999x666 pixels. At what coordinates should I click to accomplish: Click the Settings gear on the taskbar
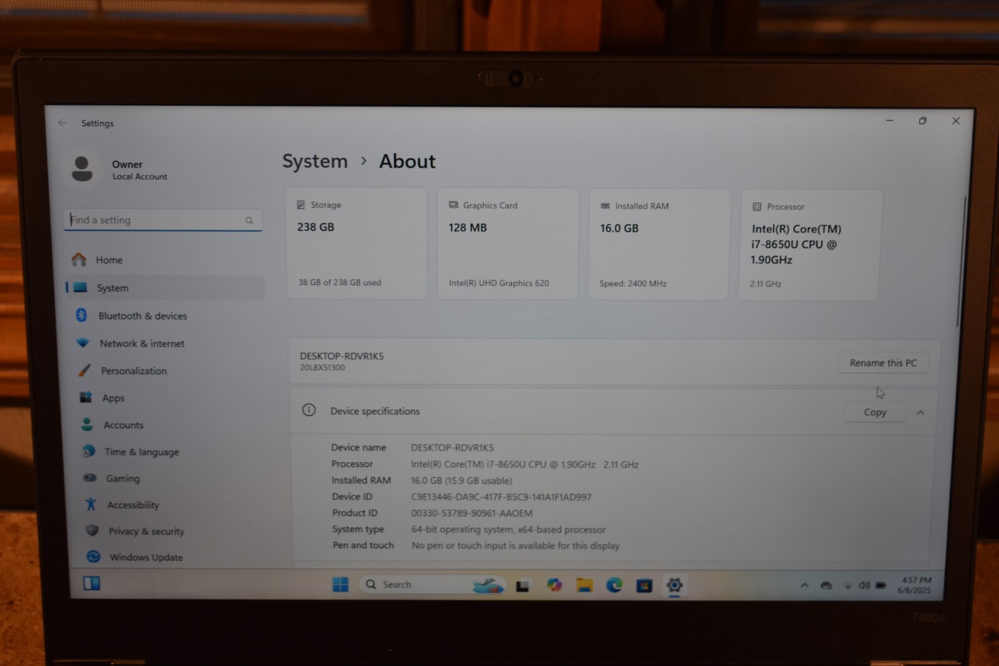coord(674,585)
